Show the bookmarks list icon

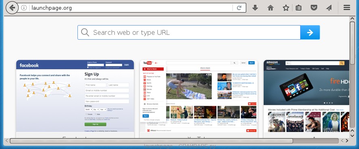coord(298,8)
